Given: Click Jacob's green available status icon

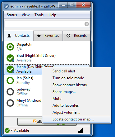Looking at the screenshot, I should (x=10, y=69).
